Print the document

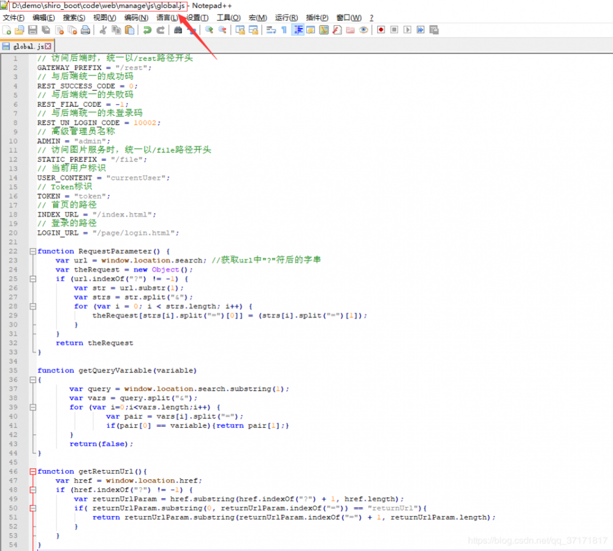pos(85,29)
